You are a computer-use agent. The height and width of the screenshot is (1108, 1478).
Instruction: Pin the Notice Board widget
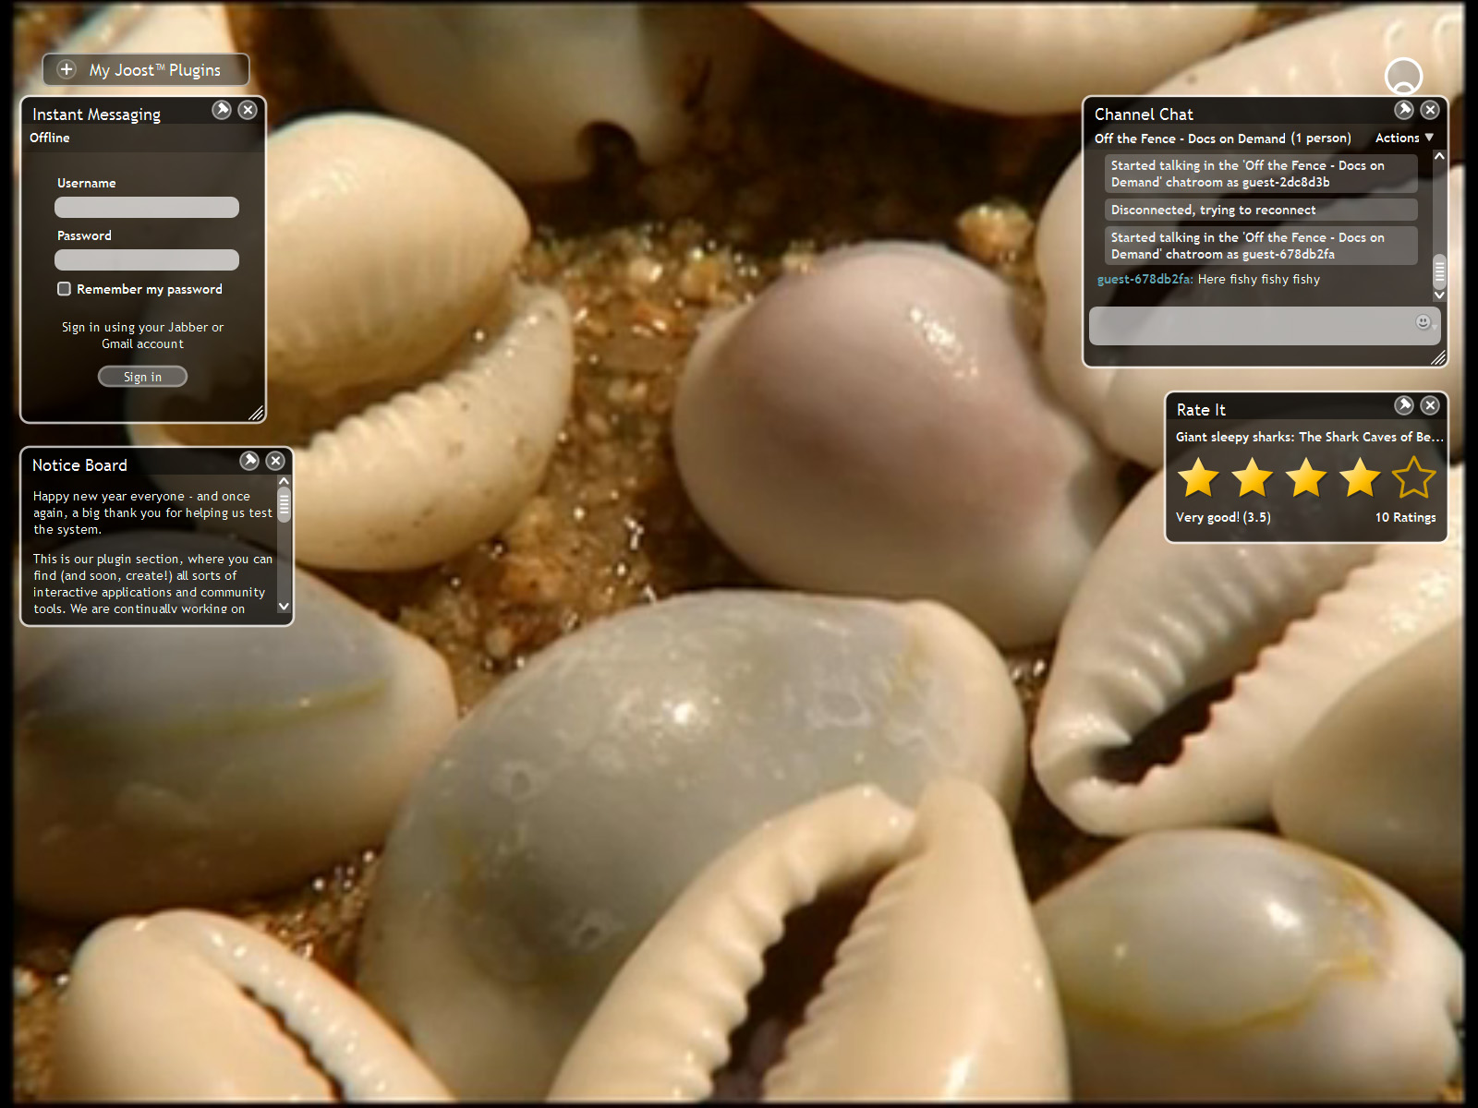(249, 461)
